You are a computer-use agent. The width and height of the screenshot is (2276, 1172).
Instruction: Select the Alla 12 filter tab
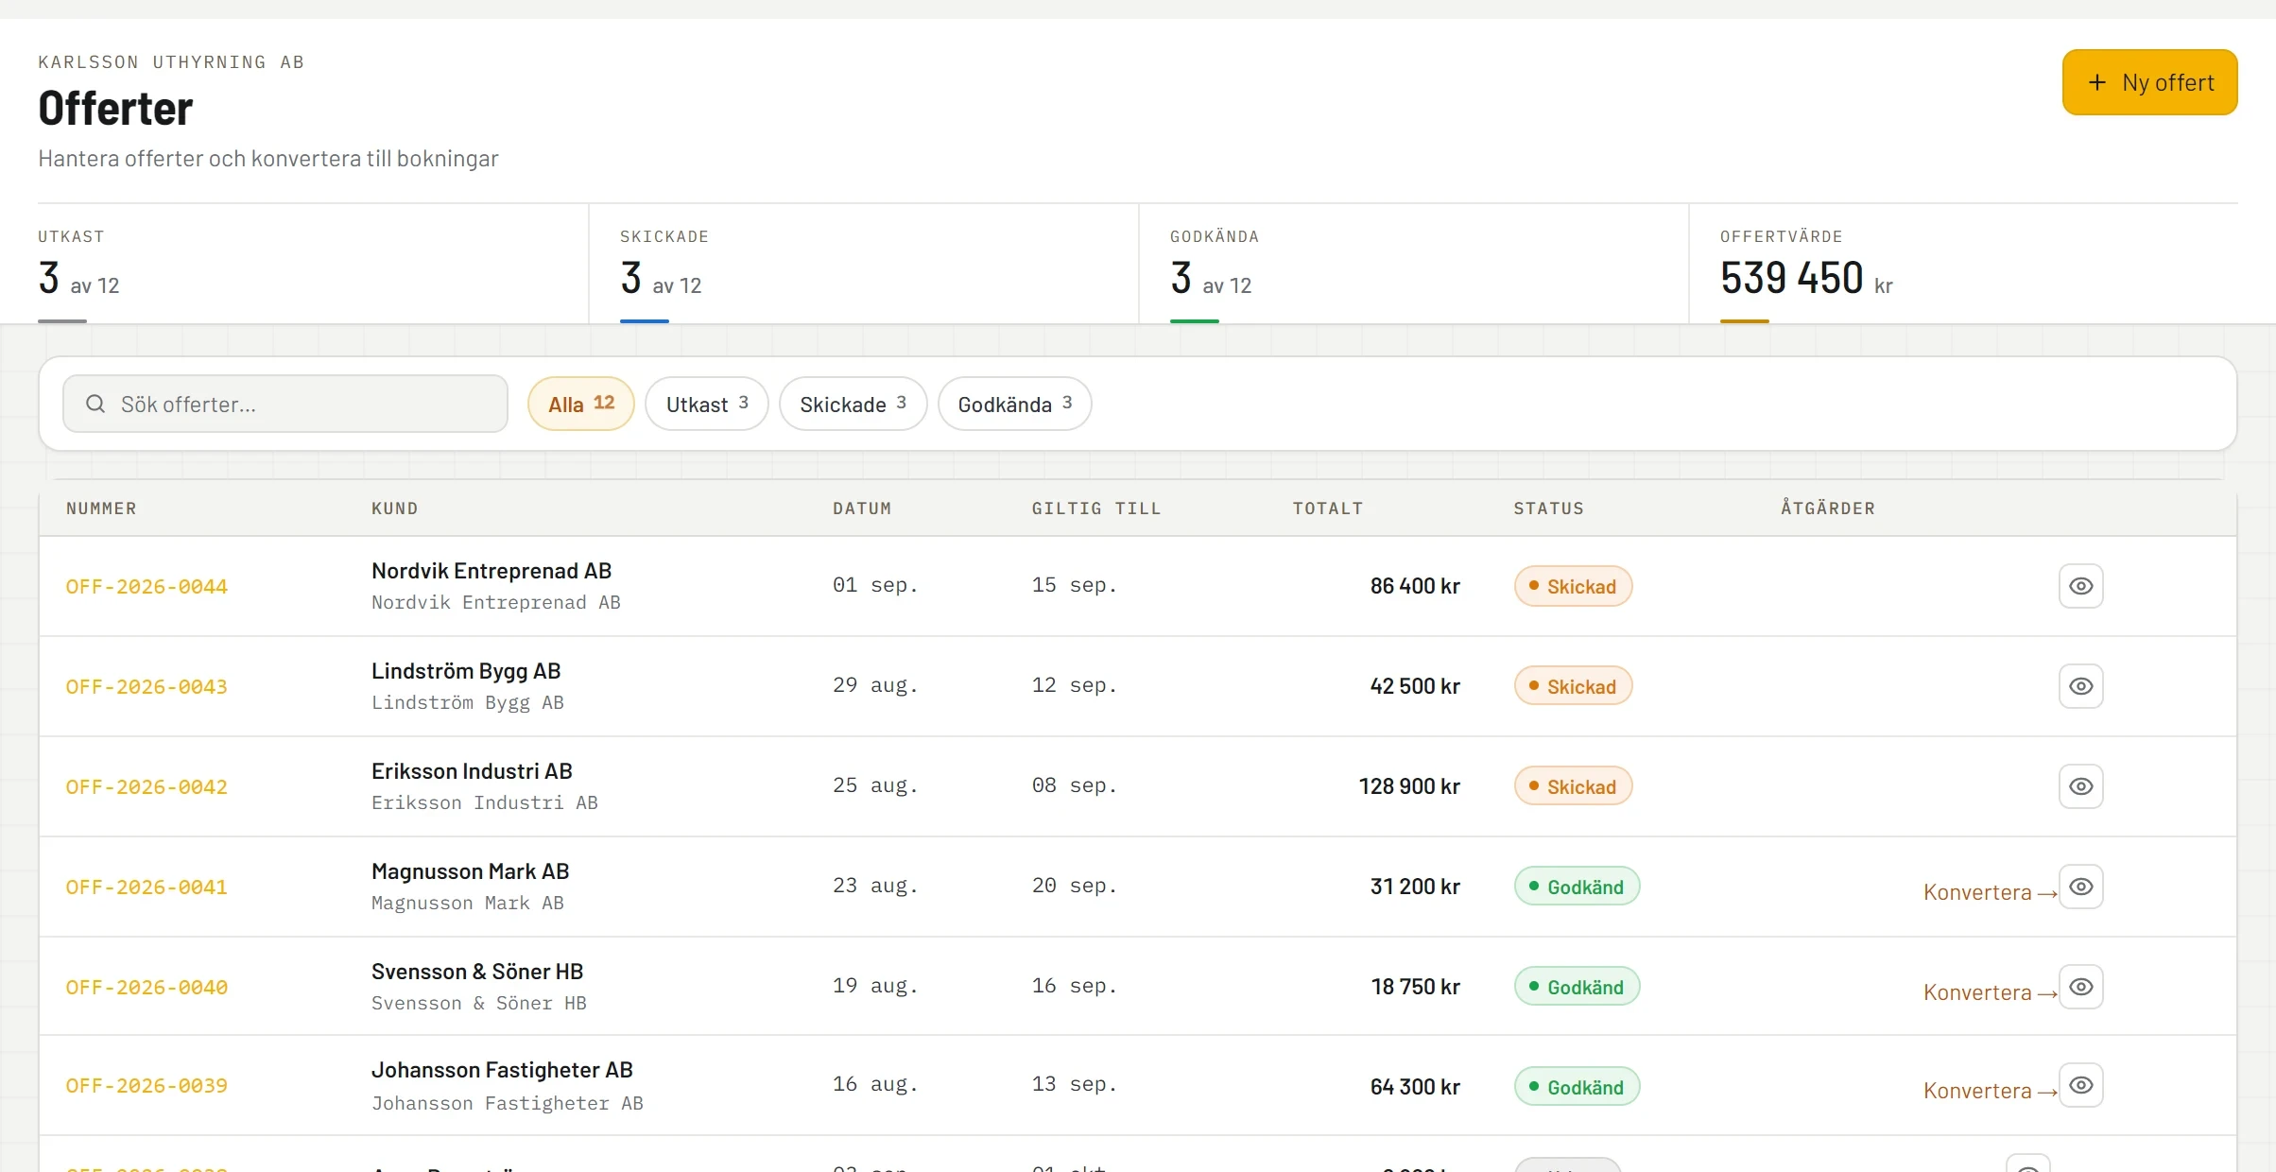tap(580, 404)
